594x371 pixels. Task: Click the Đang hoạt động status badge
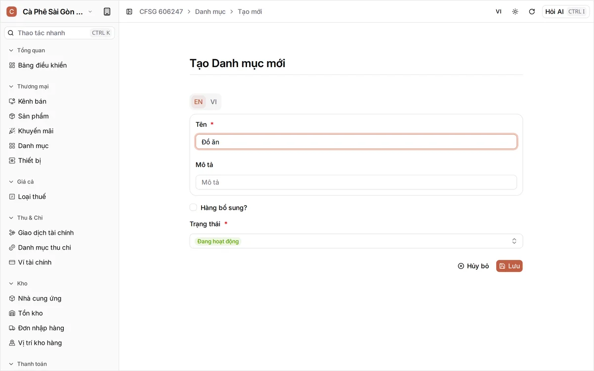click(x=218, y=241)
